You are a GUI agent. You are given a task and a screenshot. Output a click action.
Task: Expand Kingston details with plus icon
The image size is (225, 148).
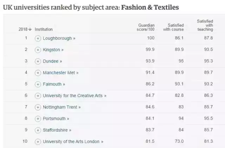coord(38,50)
